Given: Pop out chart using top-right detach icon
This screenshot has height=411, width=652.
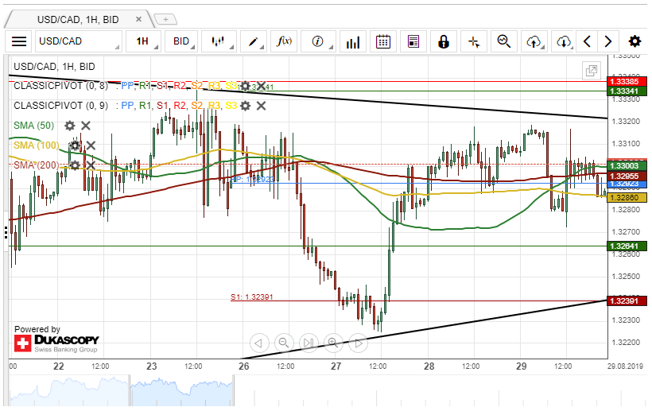Looking at the screenshot, I should pyautogui.click(x=592, y=71).
